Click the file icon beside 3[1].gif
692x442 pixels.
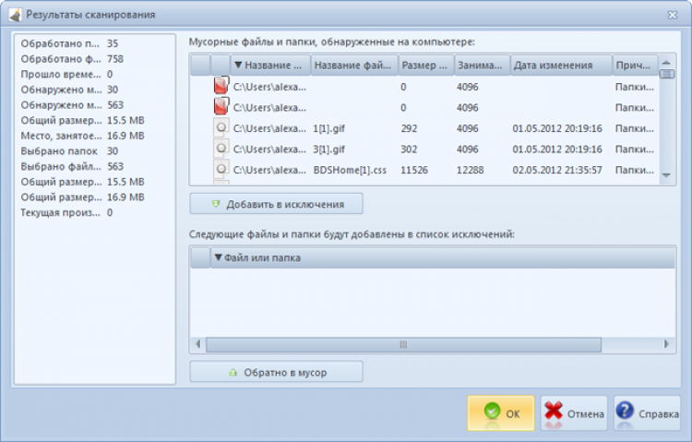pyautogui.click(x=221, y=149)
